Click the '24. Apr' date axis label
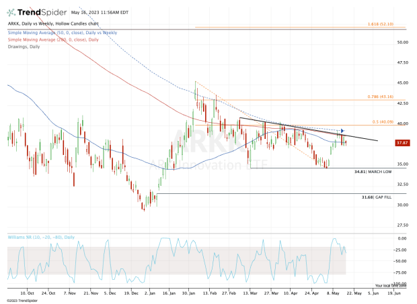Viewport: 417px width, 304px height. click(x=311, y=293)
